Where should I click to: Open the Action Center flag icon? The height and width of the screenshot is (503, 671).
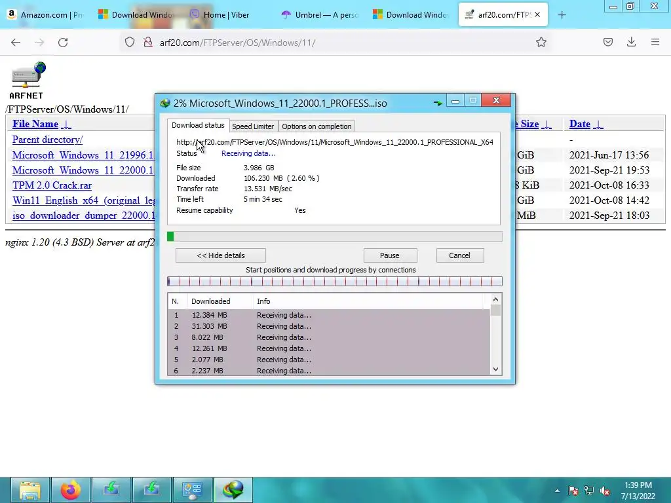pyautogui.click(x=573, y=491)
